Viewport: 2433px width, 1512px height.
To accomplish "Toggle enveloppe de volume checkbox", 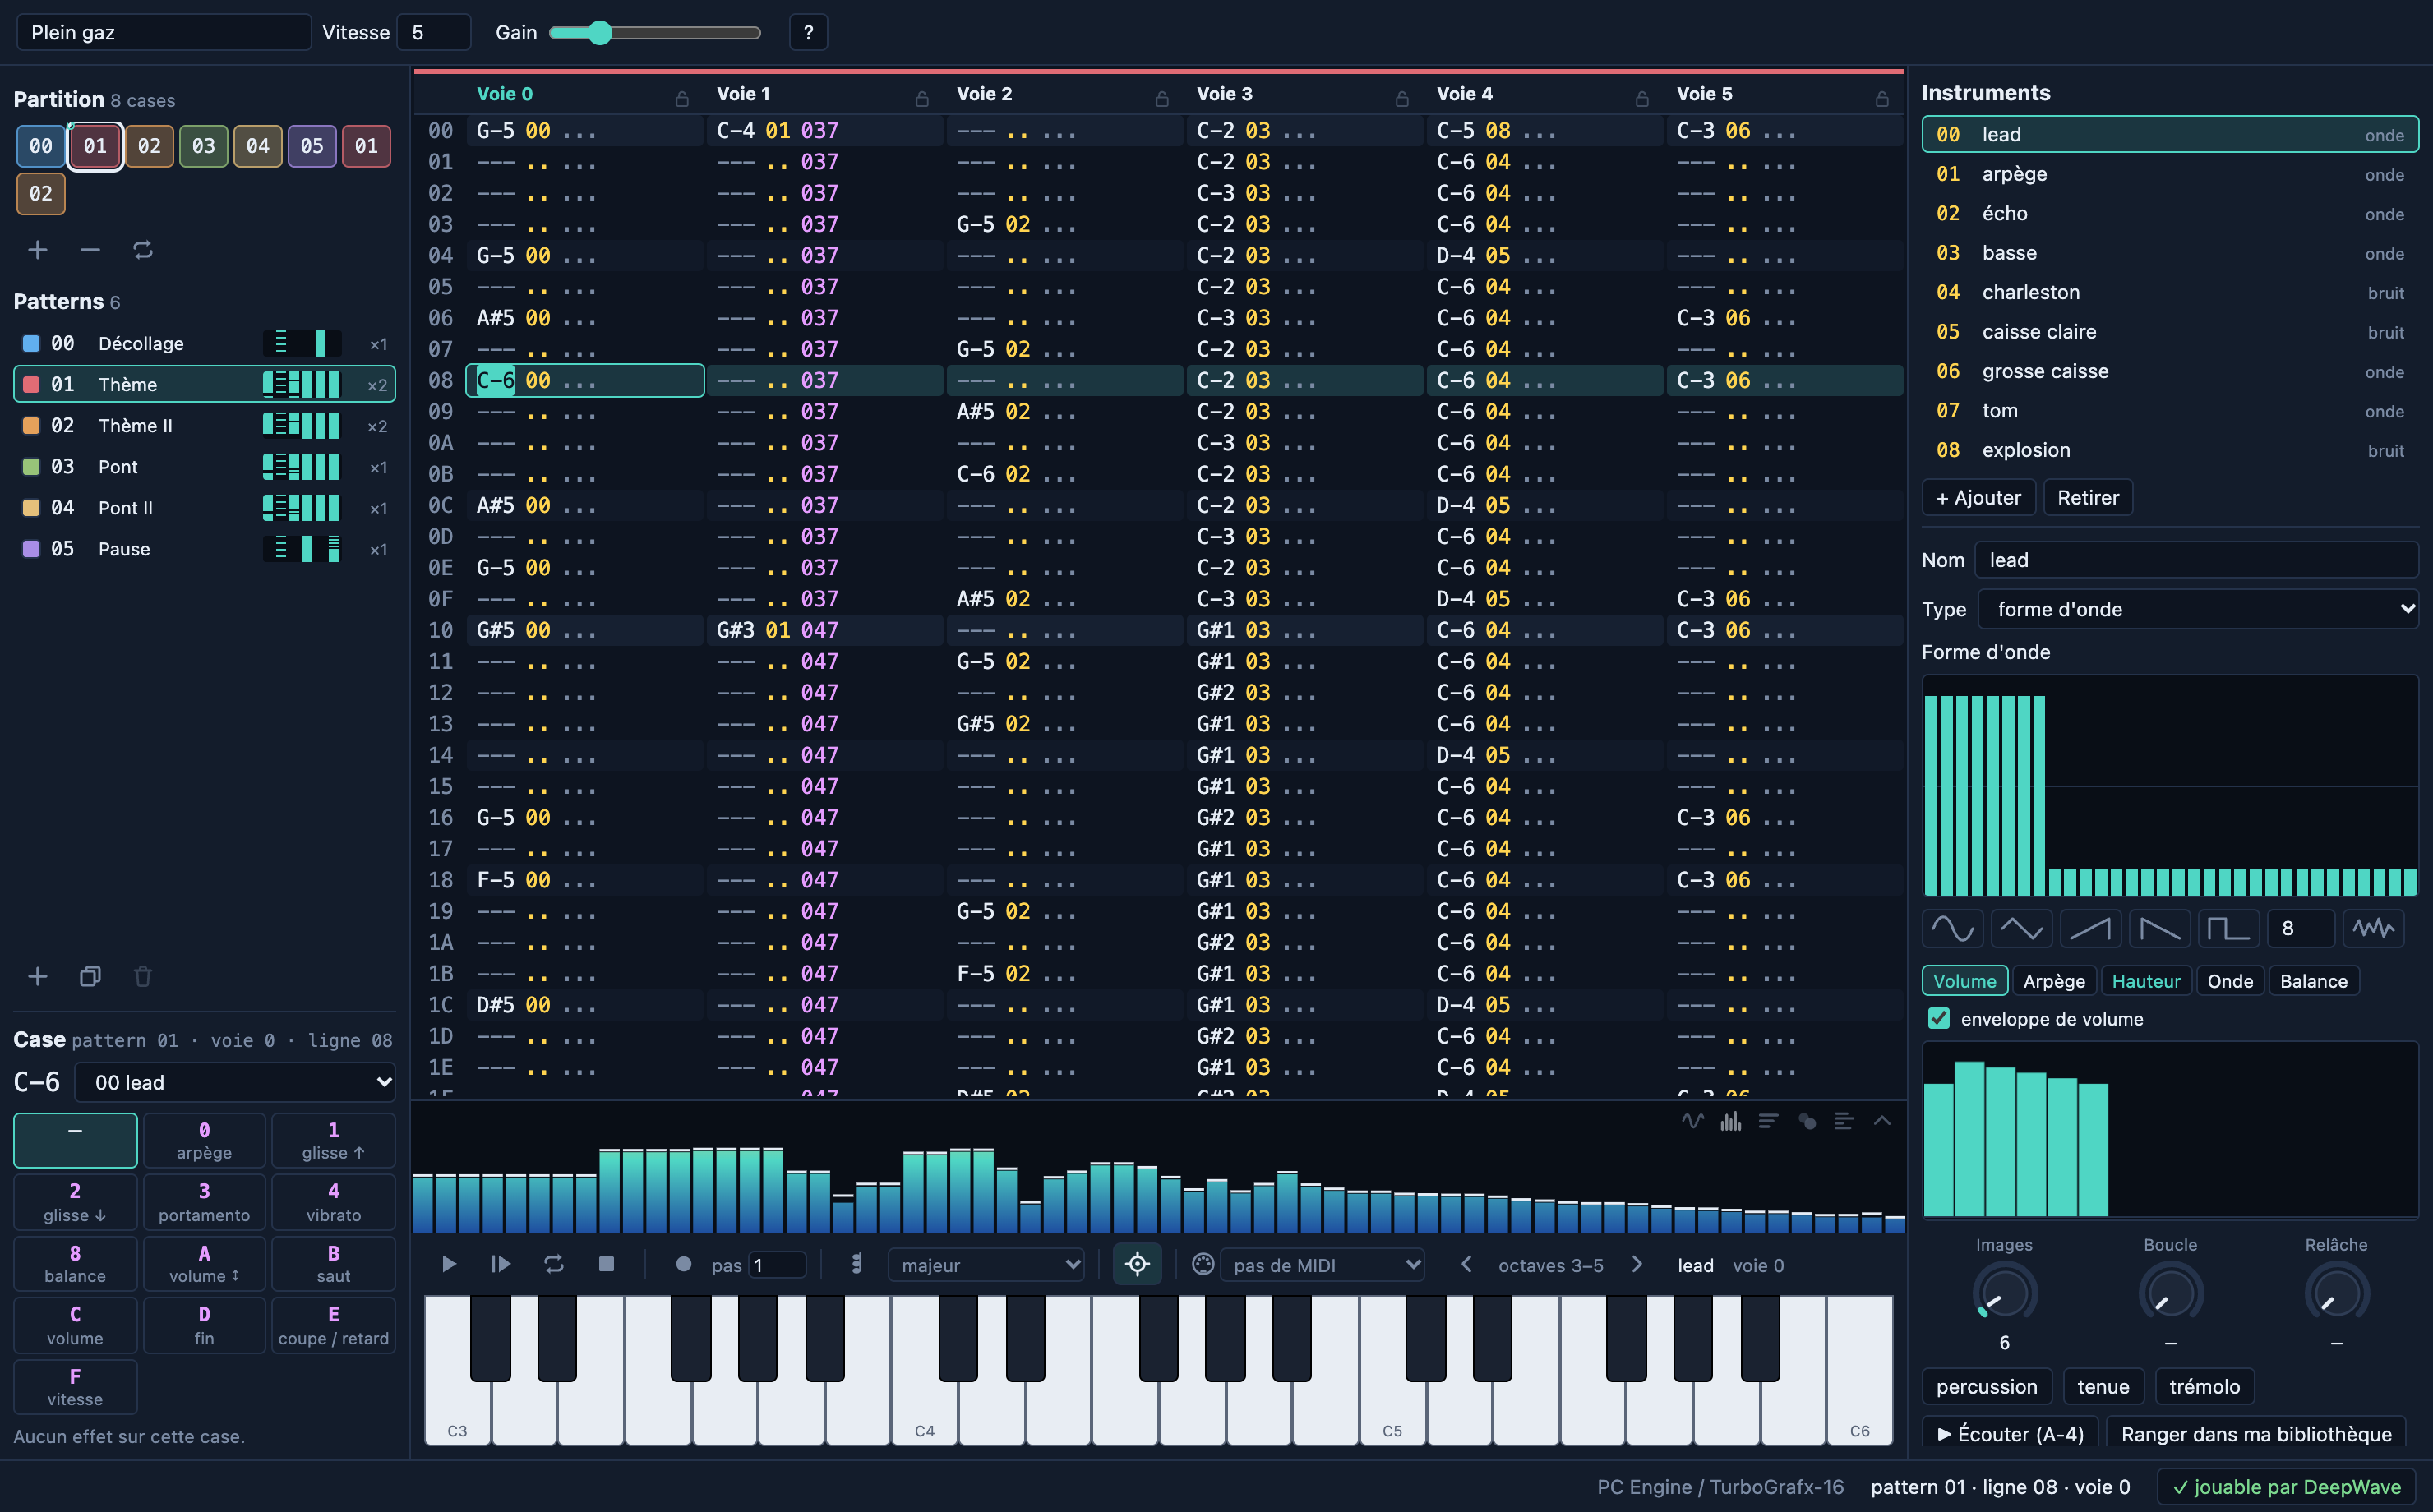I will tap(1938, 1018).
